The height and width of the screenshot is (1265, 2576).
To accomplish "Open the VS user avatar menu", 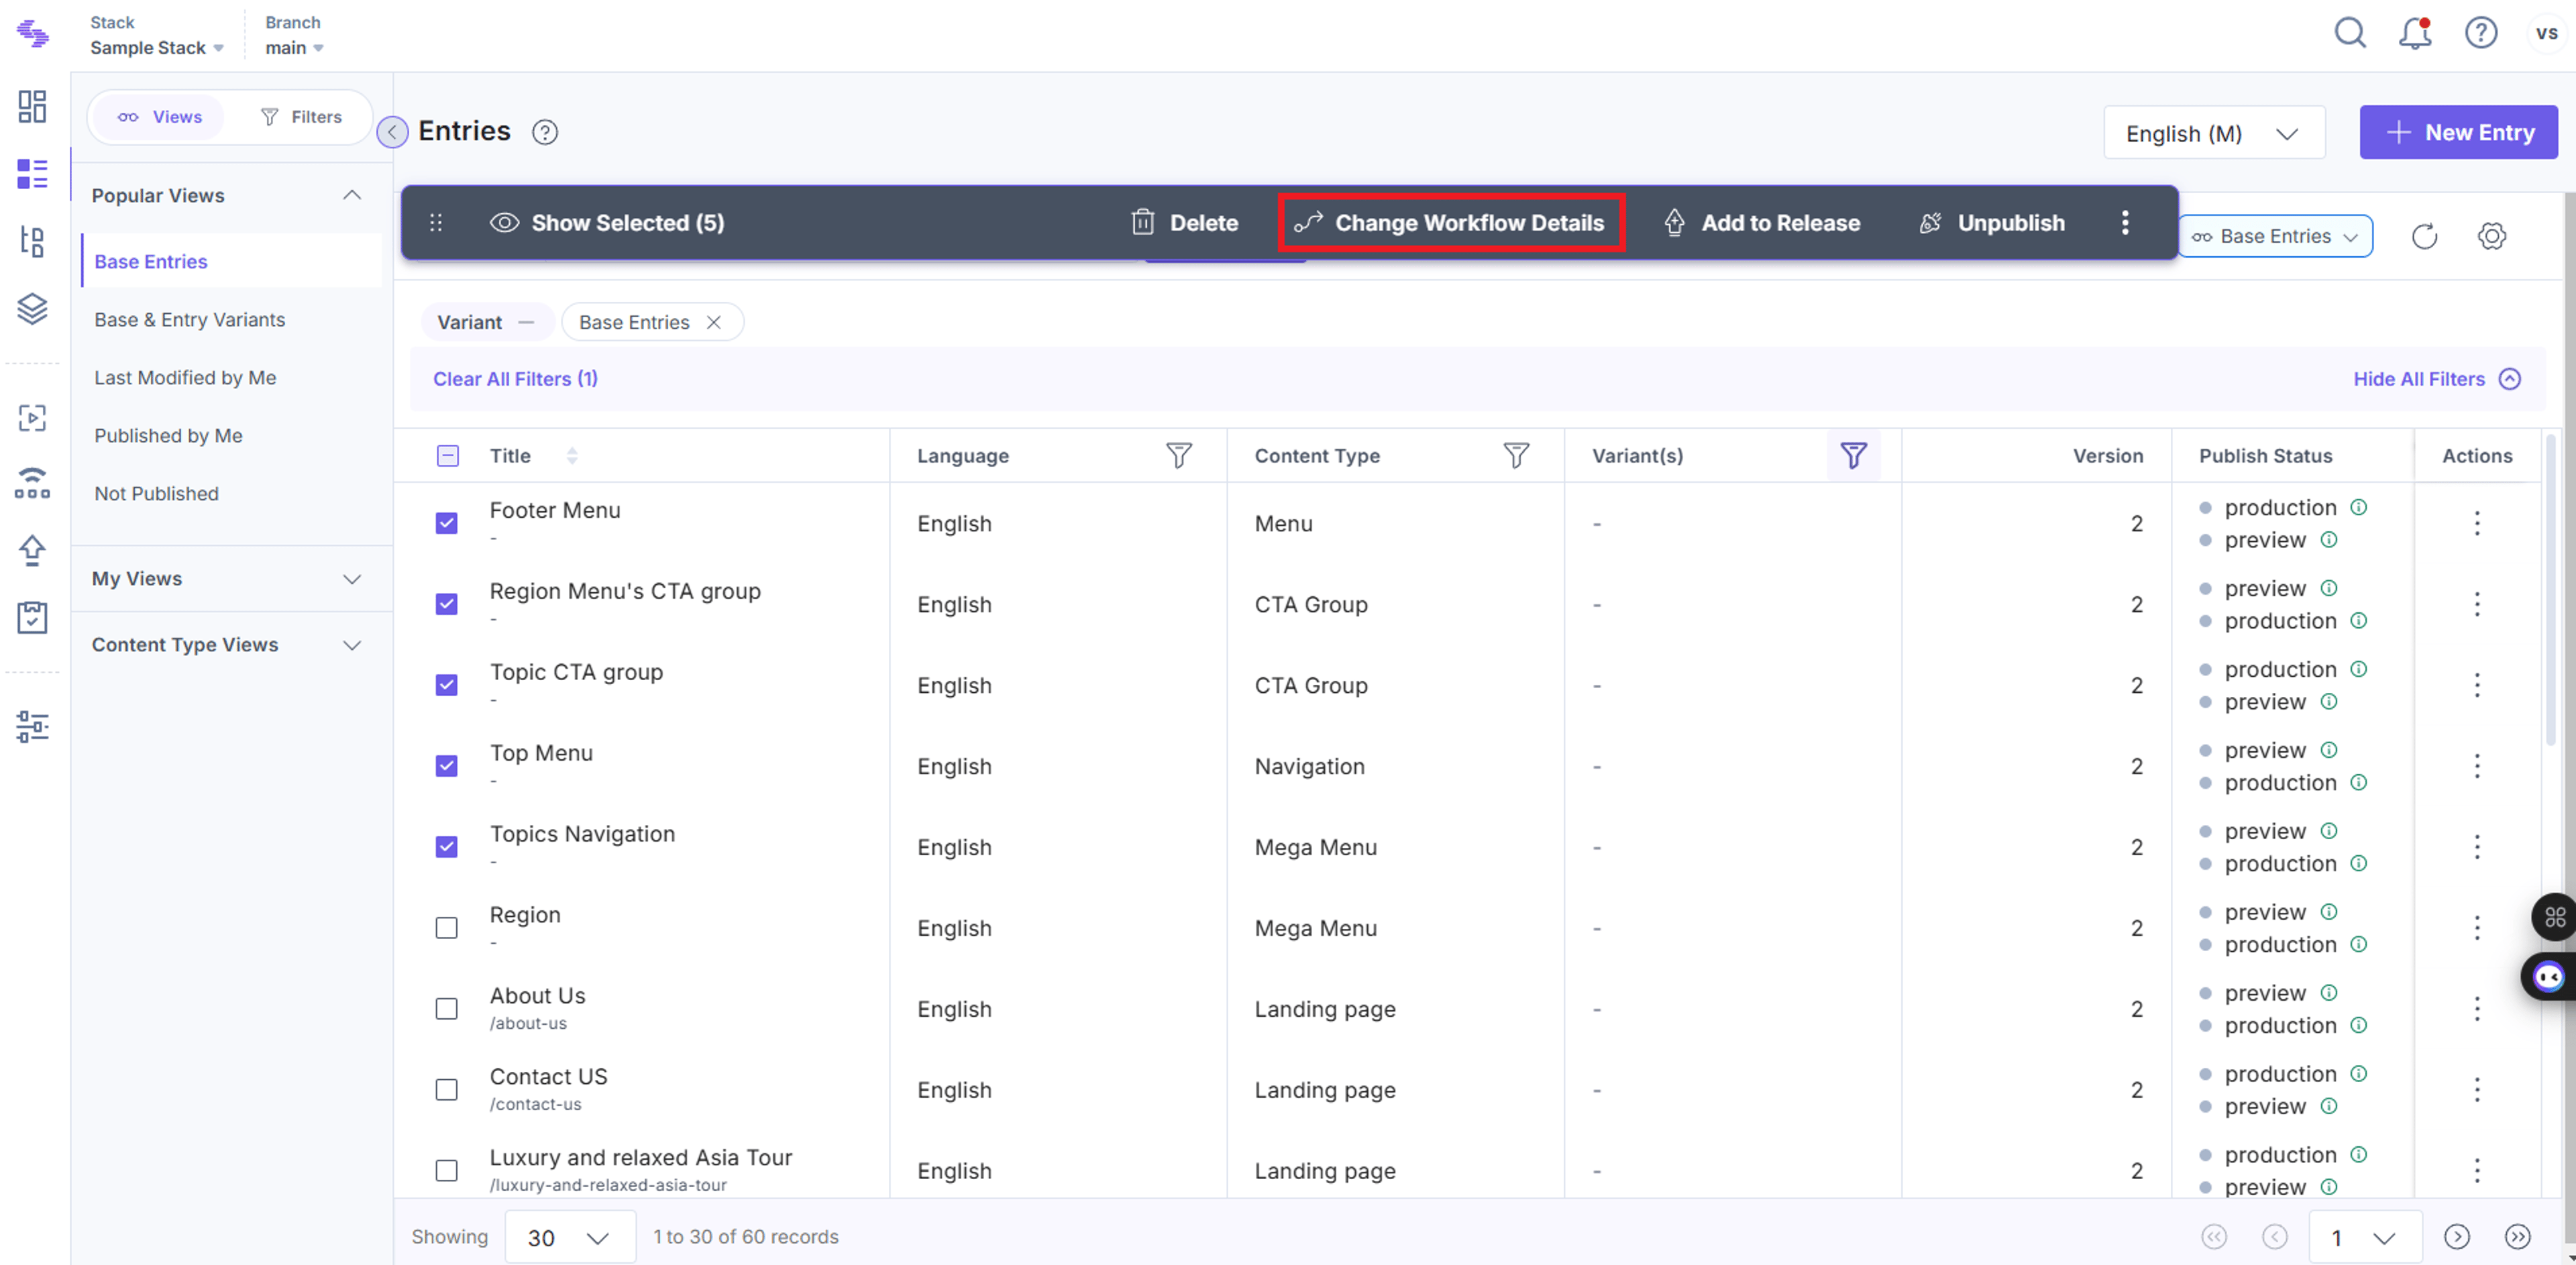I will [x=2546, y=33].
